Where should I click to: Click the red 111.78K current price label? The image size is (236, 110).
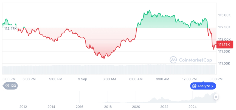pos(225,44)
